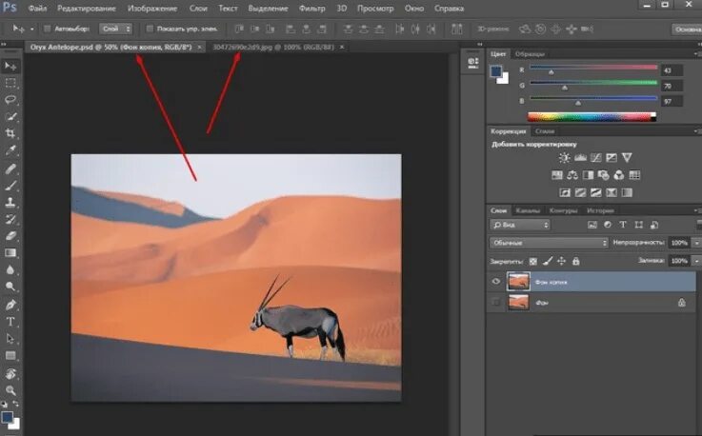Switch to the Каналы tab
This screenshot has width=702, height=436.
[x=528, y=210]
